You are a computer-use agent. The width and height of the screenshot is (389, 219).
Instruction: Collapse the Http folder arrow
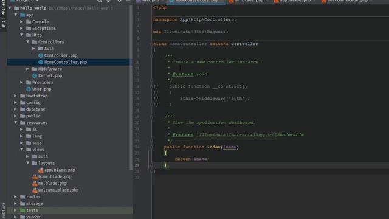point(22,35)
